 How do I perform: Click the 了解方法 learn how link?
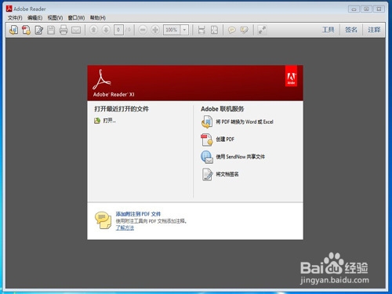point(125,228)
